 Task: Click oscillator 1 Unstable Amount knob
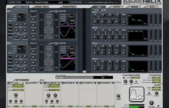pyautogui.click(x=17, y=37)
